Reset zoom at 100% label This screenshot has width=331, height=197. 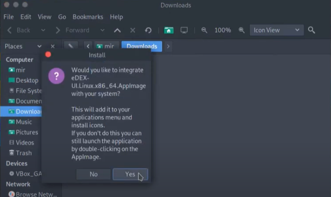(x=223, y=30)
